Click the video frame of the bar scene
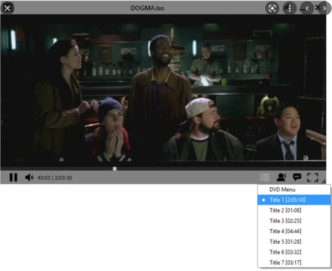Screen dimensions: 332x271 (163, 91)
